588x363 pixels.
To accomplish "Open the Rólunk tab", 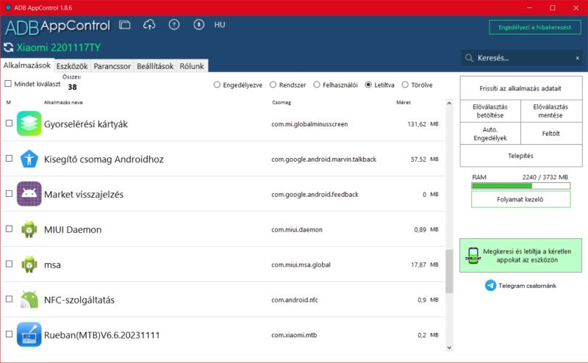I will pos(192,66).
